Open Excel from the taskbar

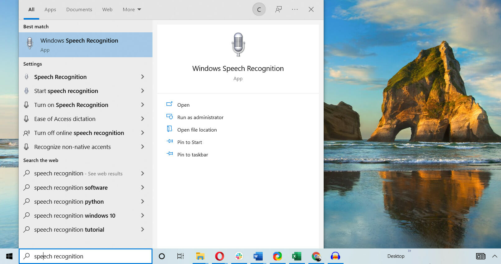point(297,256)
